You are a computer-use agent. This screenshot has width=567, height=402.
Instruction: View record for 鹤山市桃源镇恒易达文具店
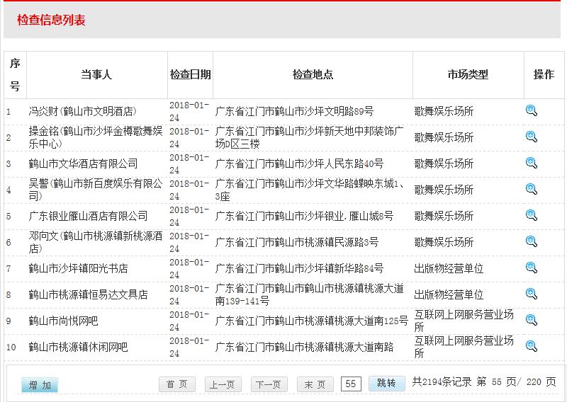(x=532, y=294)
